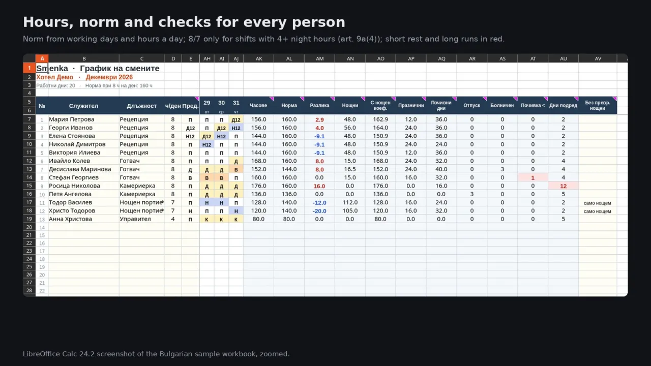
Task: Click the day 31 header cell
Action: coord(236,103)
